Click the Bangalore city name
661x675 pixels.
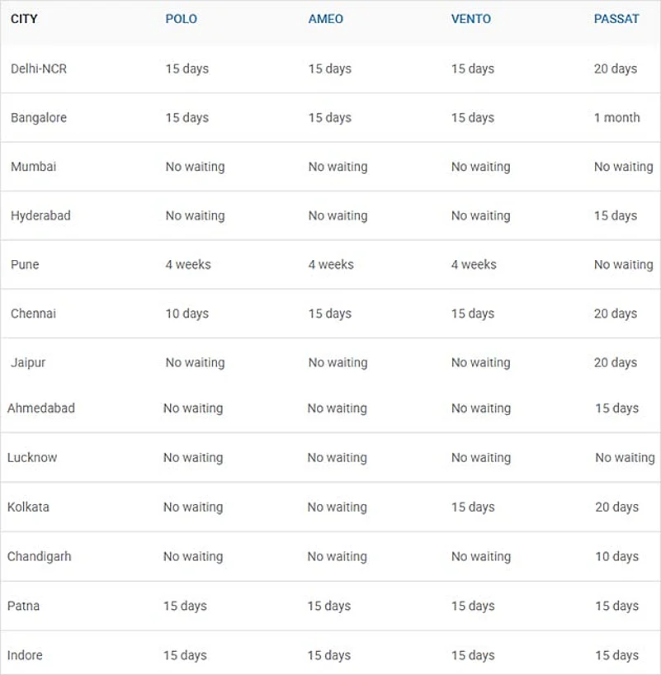point(38,117)
